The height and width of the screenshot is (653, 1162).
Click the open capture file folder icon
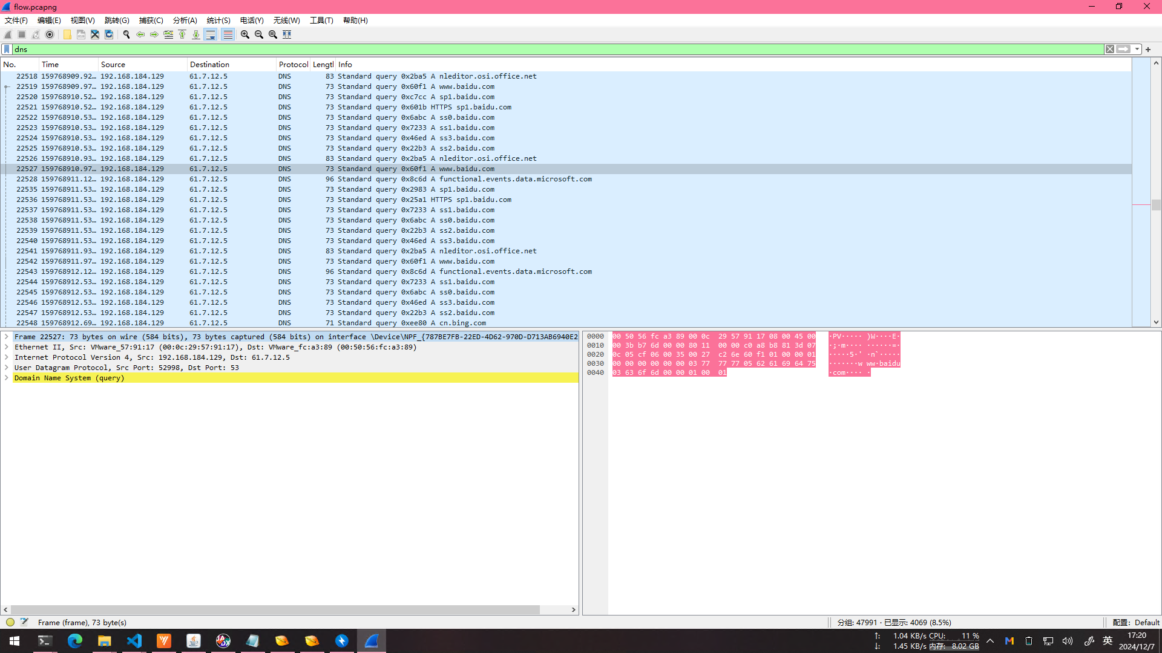[67, 34]
